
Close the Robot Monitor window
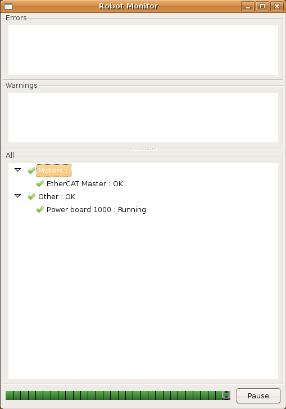pyautogui.click(x=277, y=6)
